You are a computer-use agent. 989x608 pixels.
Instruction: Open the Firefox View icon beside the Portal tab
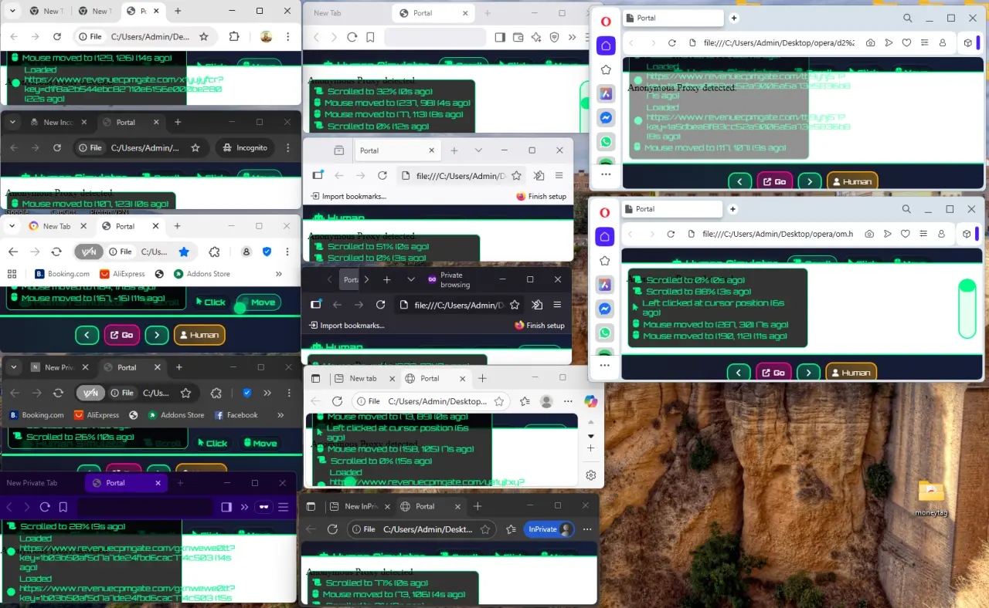(x=338, y=150)
